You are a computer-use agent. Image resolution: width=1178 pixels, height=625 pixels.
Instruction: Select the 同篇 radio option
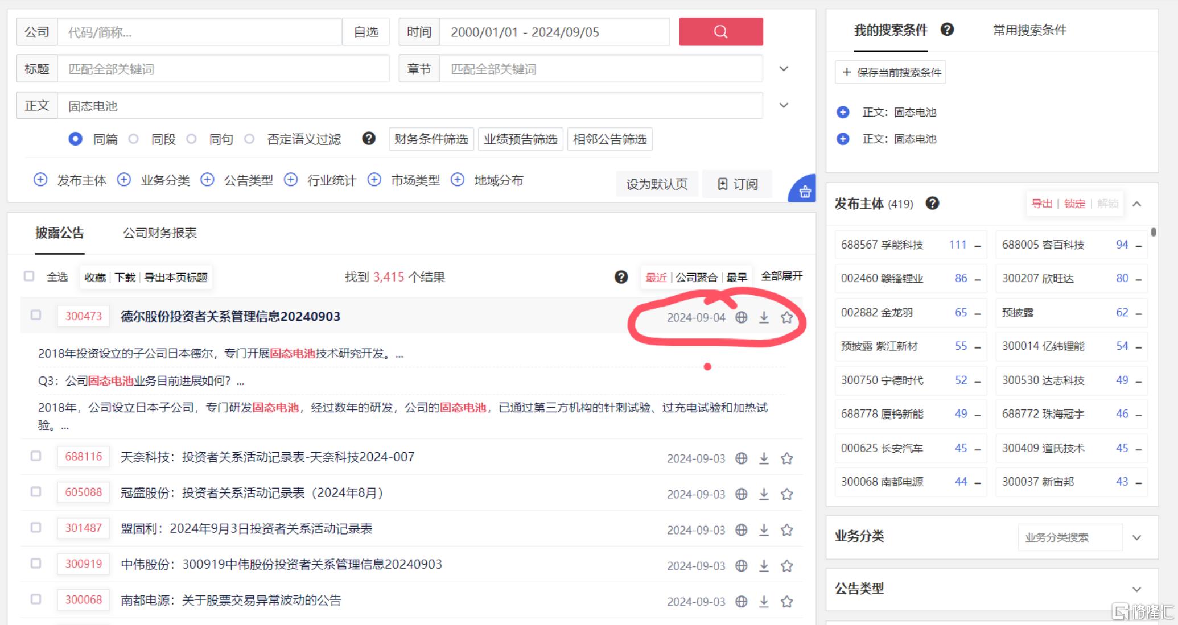75,139
